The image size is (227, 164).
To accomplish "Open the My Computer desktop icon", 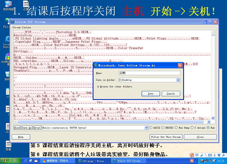I will coord(8,5).
